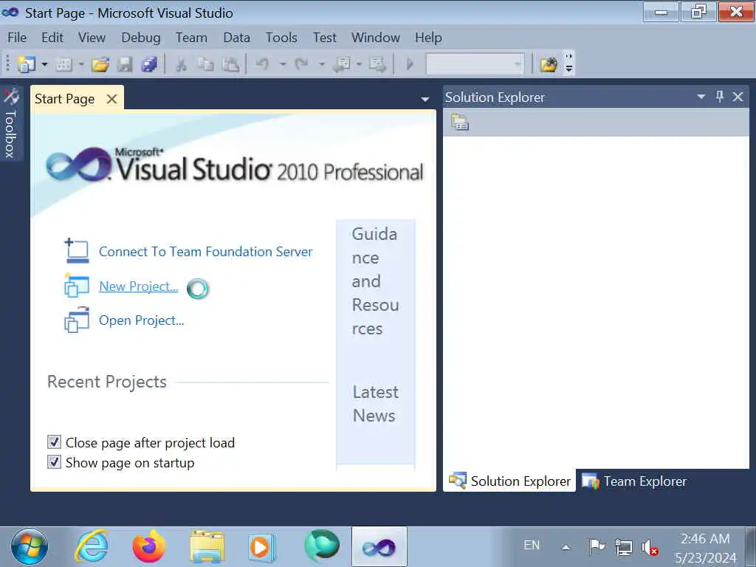Click the Connect To Team Foundation Server icon

(x=77, y=251)
